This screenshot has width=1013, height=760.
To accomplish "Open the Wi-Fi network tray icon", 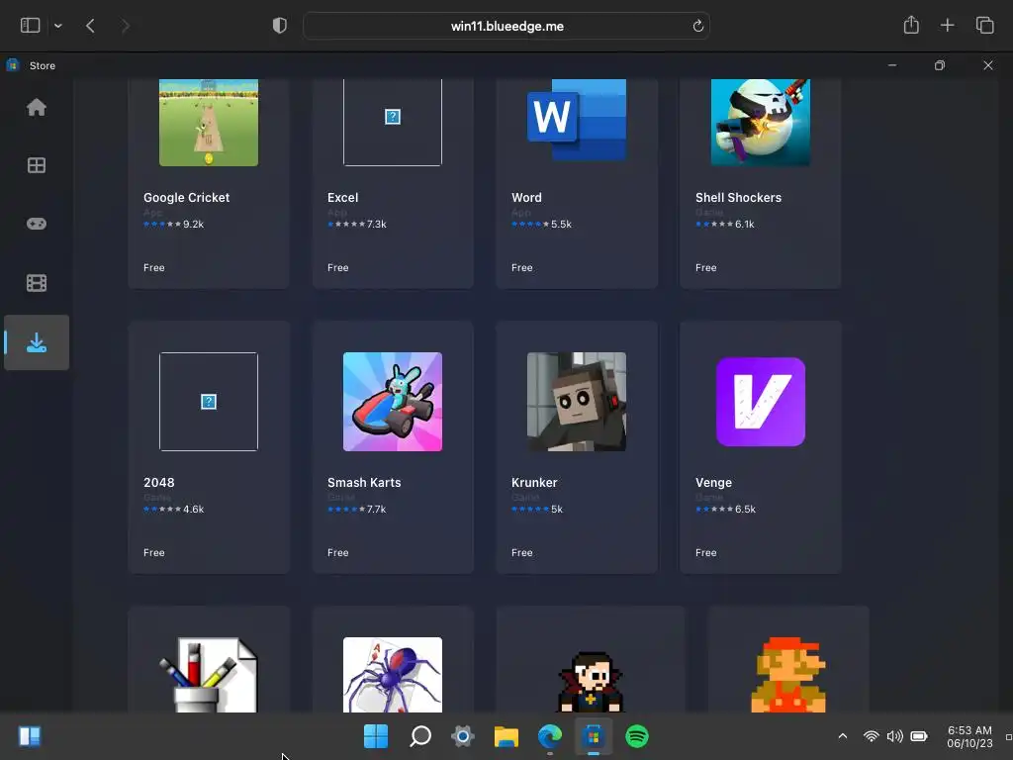I will 871,736.
